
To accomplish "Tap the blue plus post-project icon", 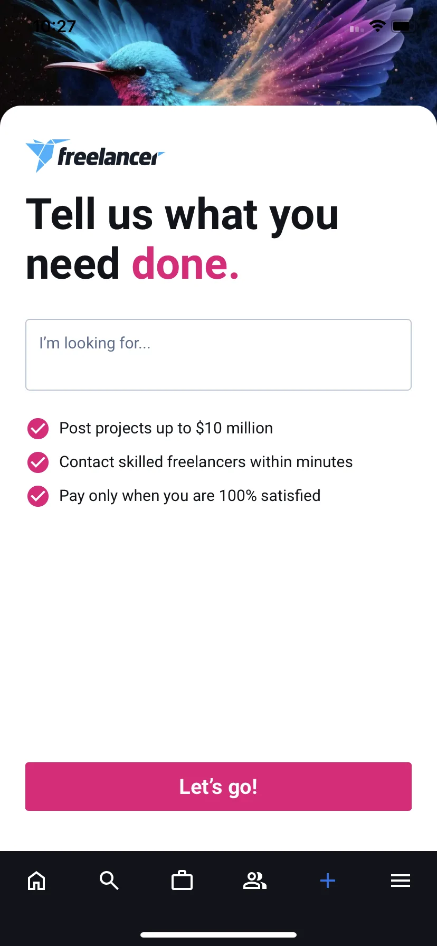I will pyautogui.click(x=328, y=881).
